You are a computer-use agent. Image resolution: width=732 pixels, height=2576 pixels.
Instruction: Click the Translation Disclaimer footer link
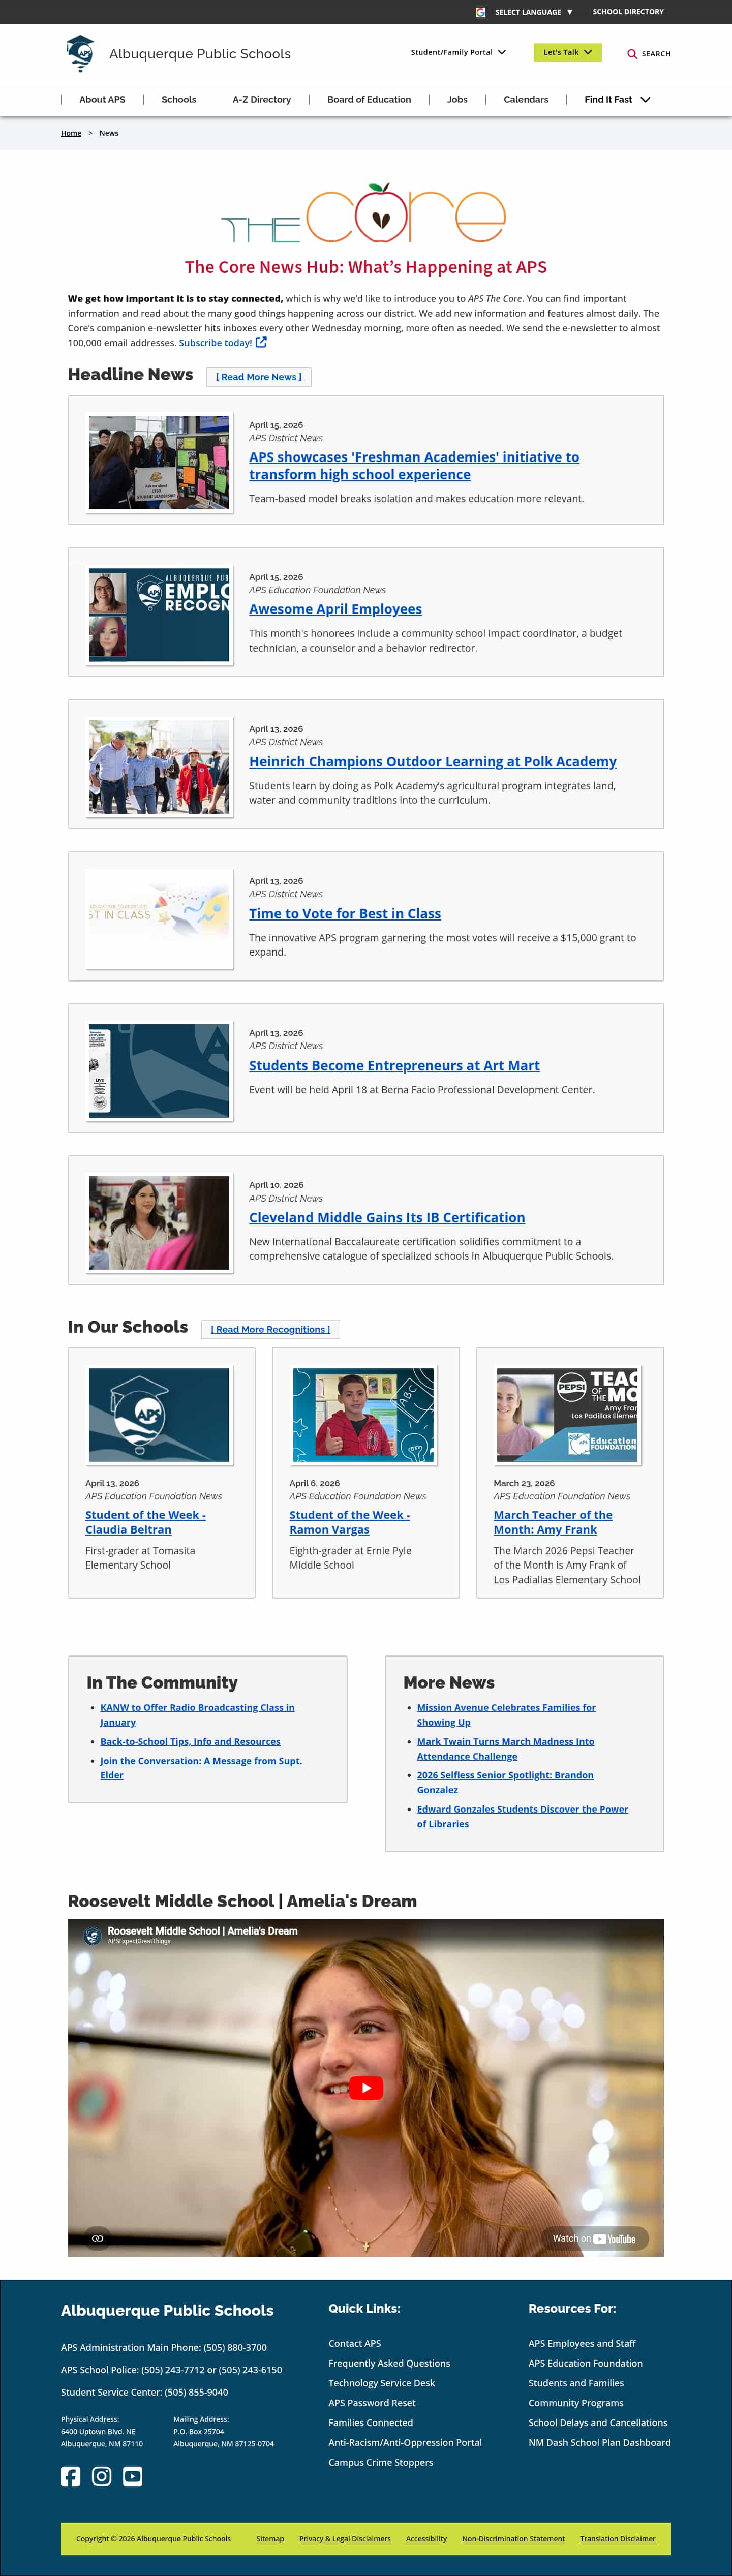click(618, 2538)
